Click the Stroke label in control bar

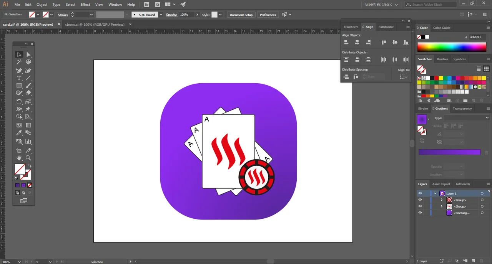pos(63,15)
